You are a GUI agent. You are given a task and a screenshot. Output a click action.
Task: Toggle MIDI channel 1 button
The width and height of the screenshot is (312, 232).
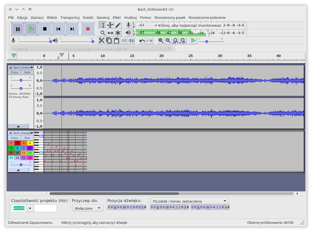click(11, 143)
